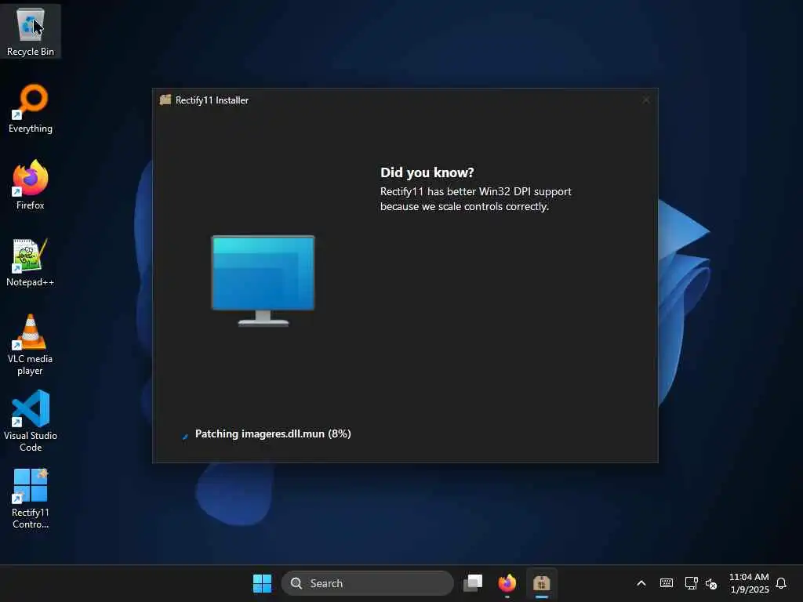Click the spinning progress indicator beside Patching
This screenshot has height=602, width=803.
click(185, 436)
